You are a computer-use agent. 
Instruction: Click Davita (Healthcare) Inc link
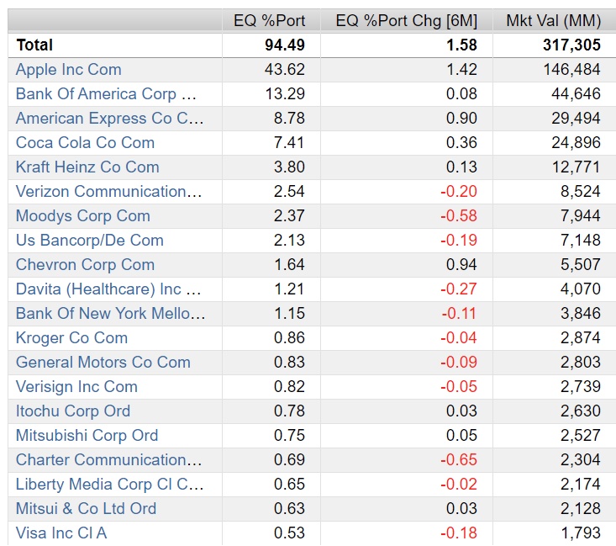[x=108, y=289]
